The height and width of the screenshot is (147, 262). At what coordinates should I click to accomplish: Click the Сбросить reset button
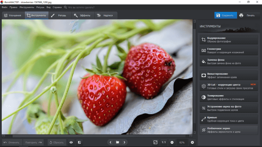coord(56,142)
